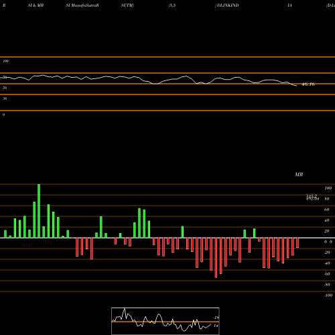Click the deepest red histogram bar
This screenshot has height=335, width=335.
click(x=216, y=258)
